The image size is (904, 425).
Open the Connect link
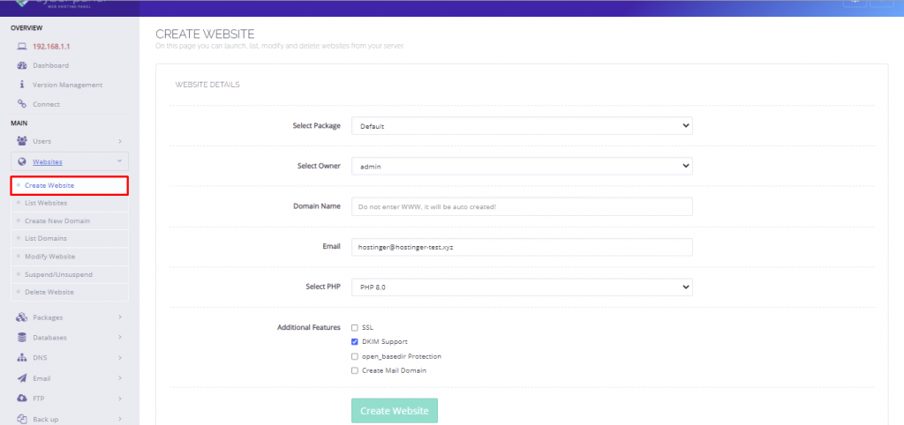tap(46, 104)
